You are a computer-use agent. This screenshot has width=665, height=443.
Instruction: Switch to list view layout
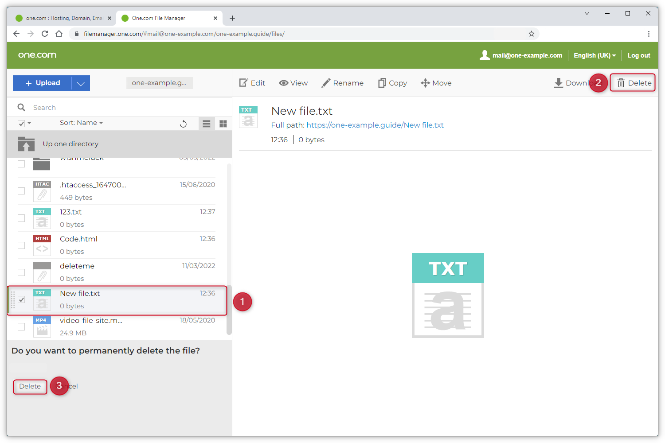[207, 124]
